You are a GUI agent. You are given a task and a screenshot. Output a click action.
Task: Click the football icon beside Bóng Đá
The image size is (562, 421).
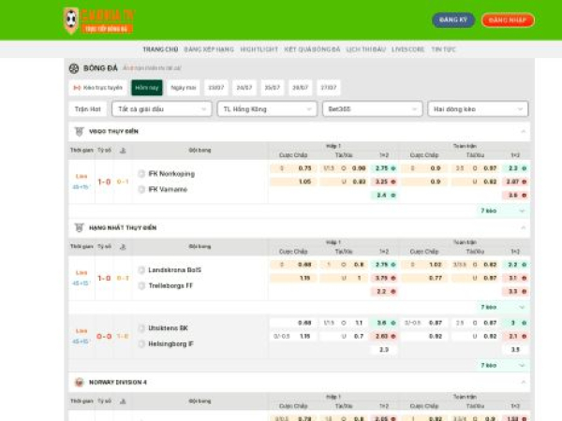pyautogui.click(x=74, y=68)
